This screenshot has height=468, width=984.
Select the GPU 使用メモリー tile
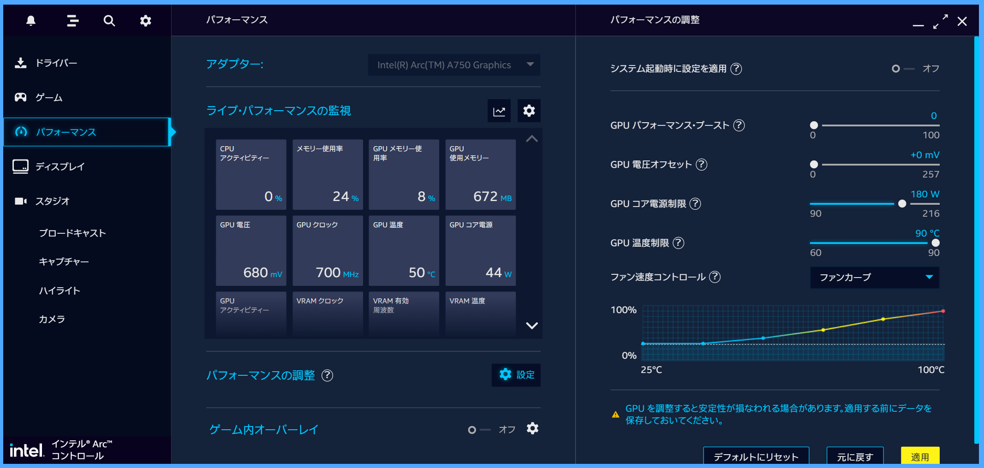pos(481,175)
